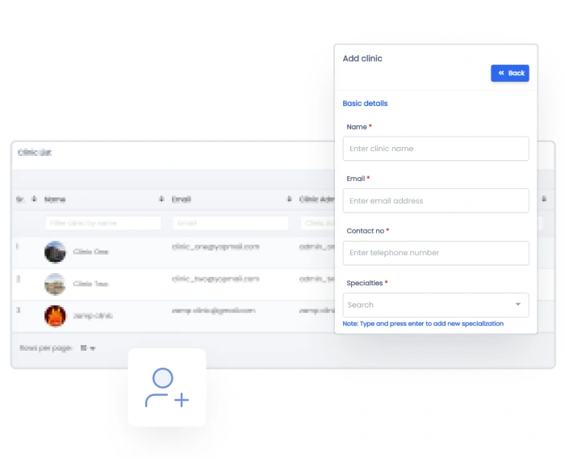Click Clinic Two avatar image
565x459 pixels.
point(55,284)
